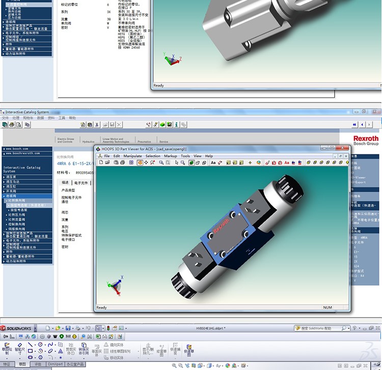Viewport: 382px width, 370px height.
Task: Open the Line tool dropdown arrow in SolidWorks
Action: click(35, 345)
